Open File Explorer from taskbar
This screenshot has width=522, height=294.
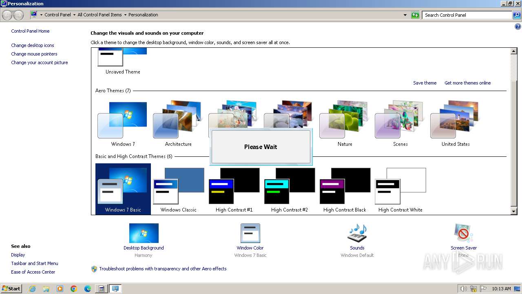(x=46, y=289)
